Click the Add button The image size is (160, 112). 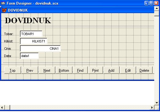[111, 70]
